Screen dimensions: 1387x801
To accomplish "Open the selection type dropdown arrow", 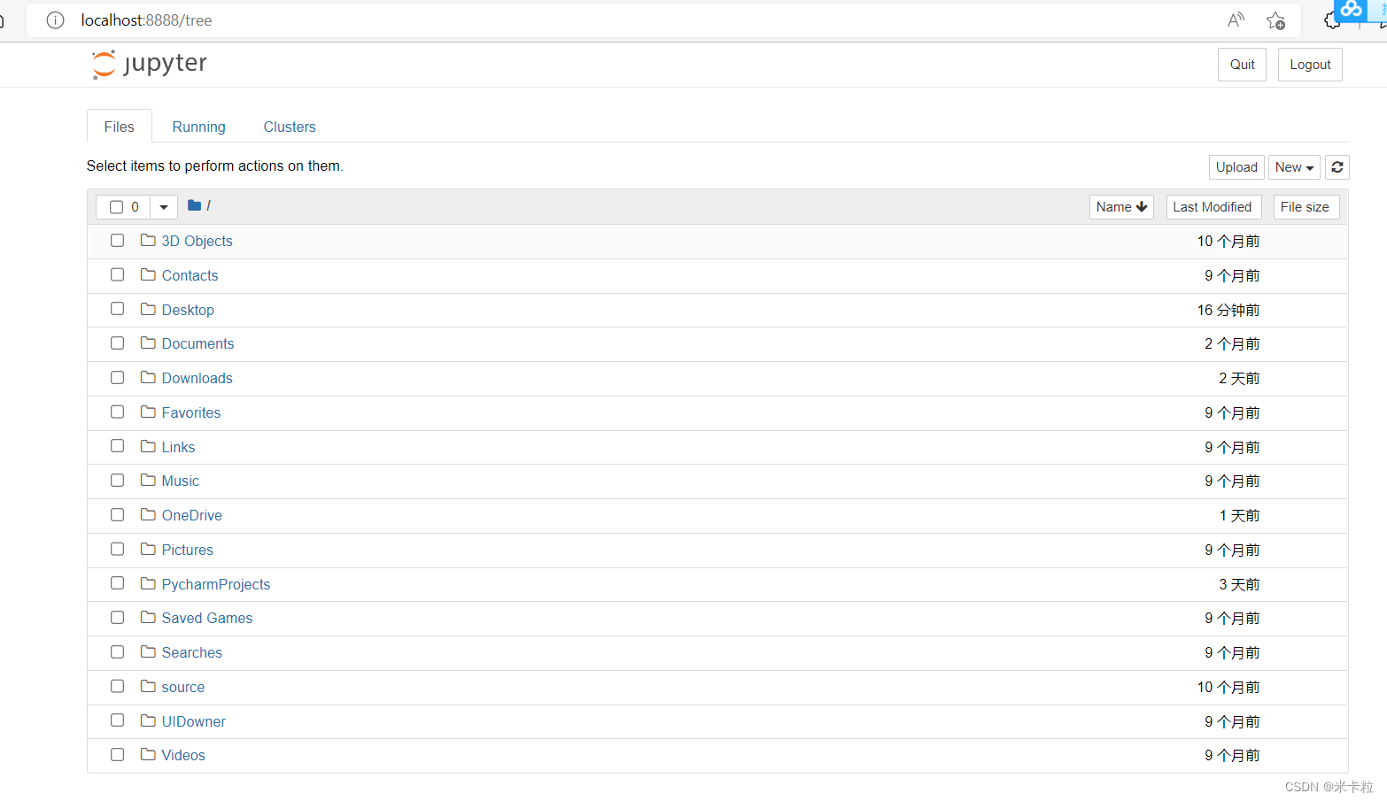I will pyautogui.click(x=164, y=207).
